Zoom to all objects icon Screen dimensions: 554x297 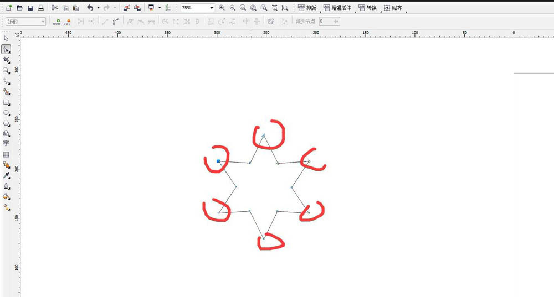click(x=253, y=8)
